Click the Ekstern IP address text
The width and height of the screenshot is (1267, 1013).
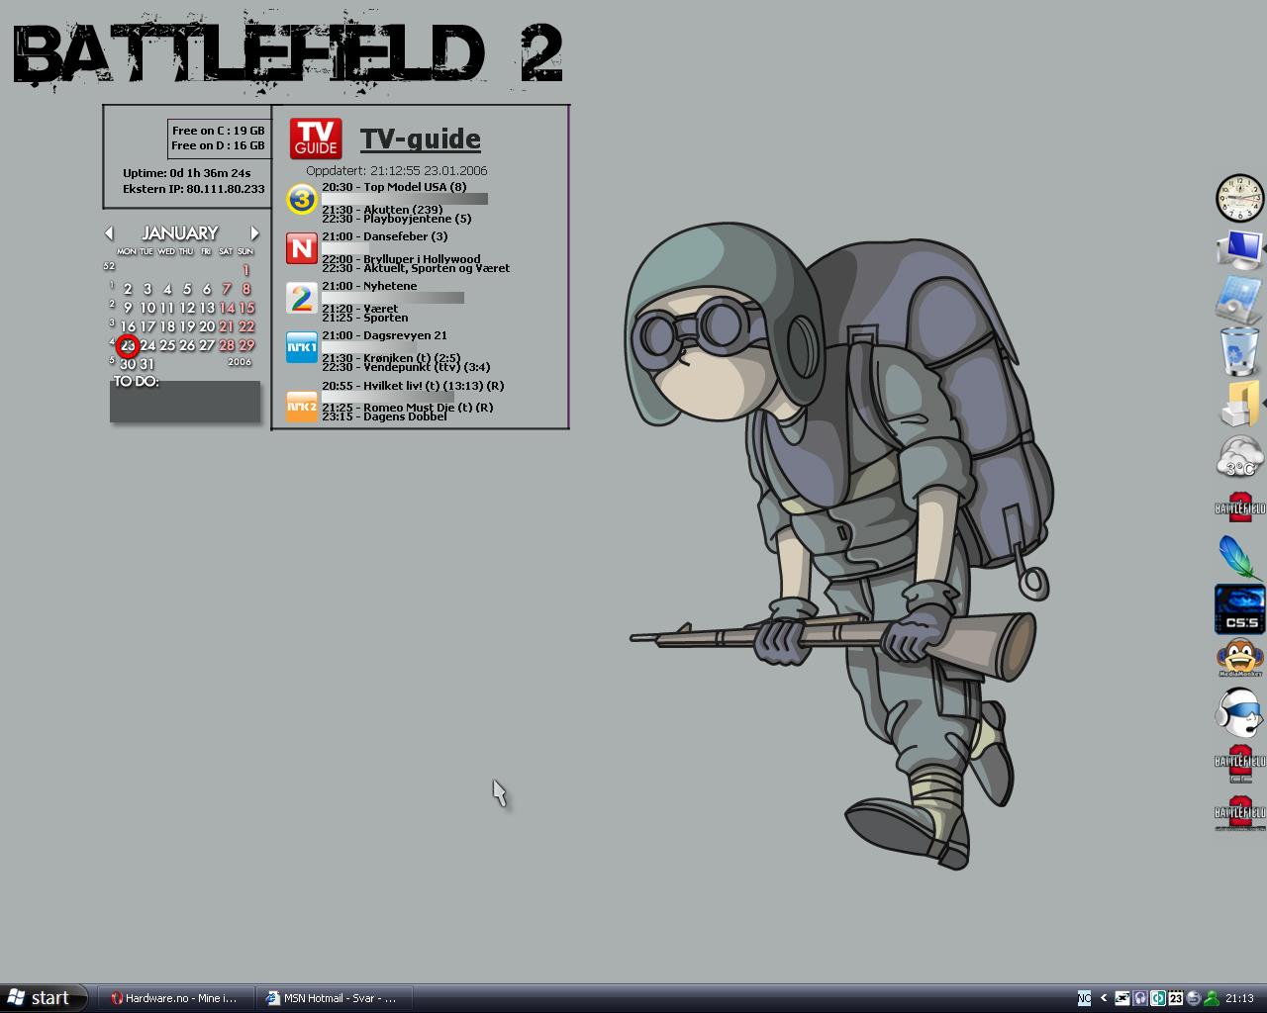tap(194, 189)
